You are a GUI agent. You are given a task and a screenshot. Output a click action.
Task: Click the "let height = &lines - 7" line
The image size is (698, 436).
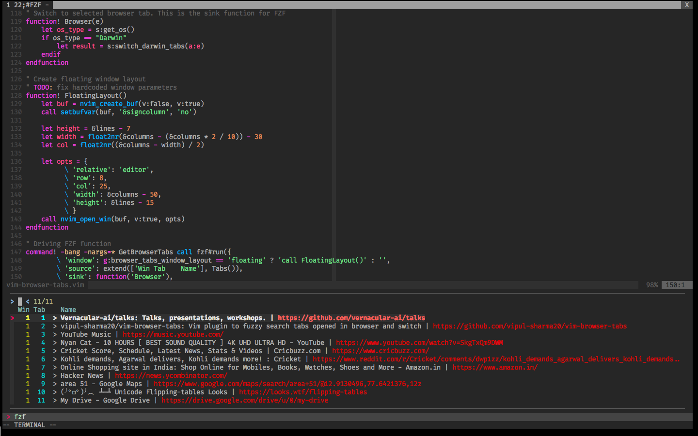(86, 128)
